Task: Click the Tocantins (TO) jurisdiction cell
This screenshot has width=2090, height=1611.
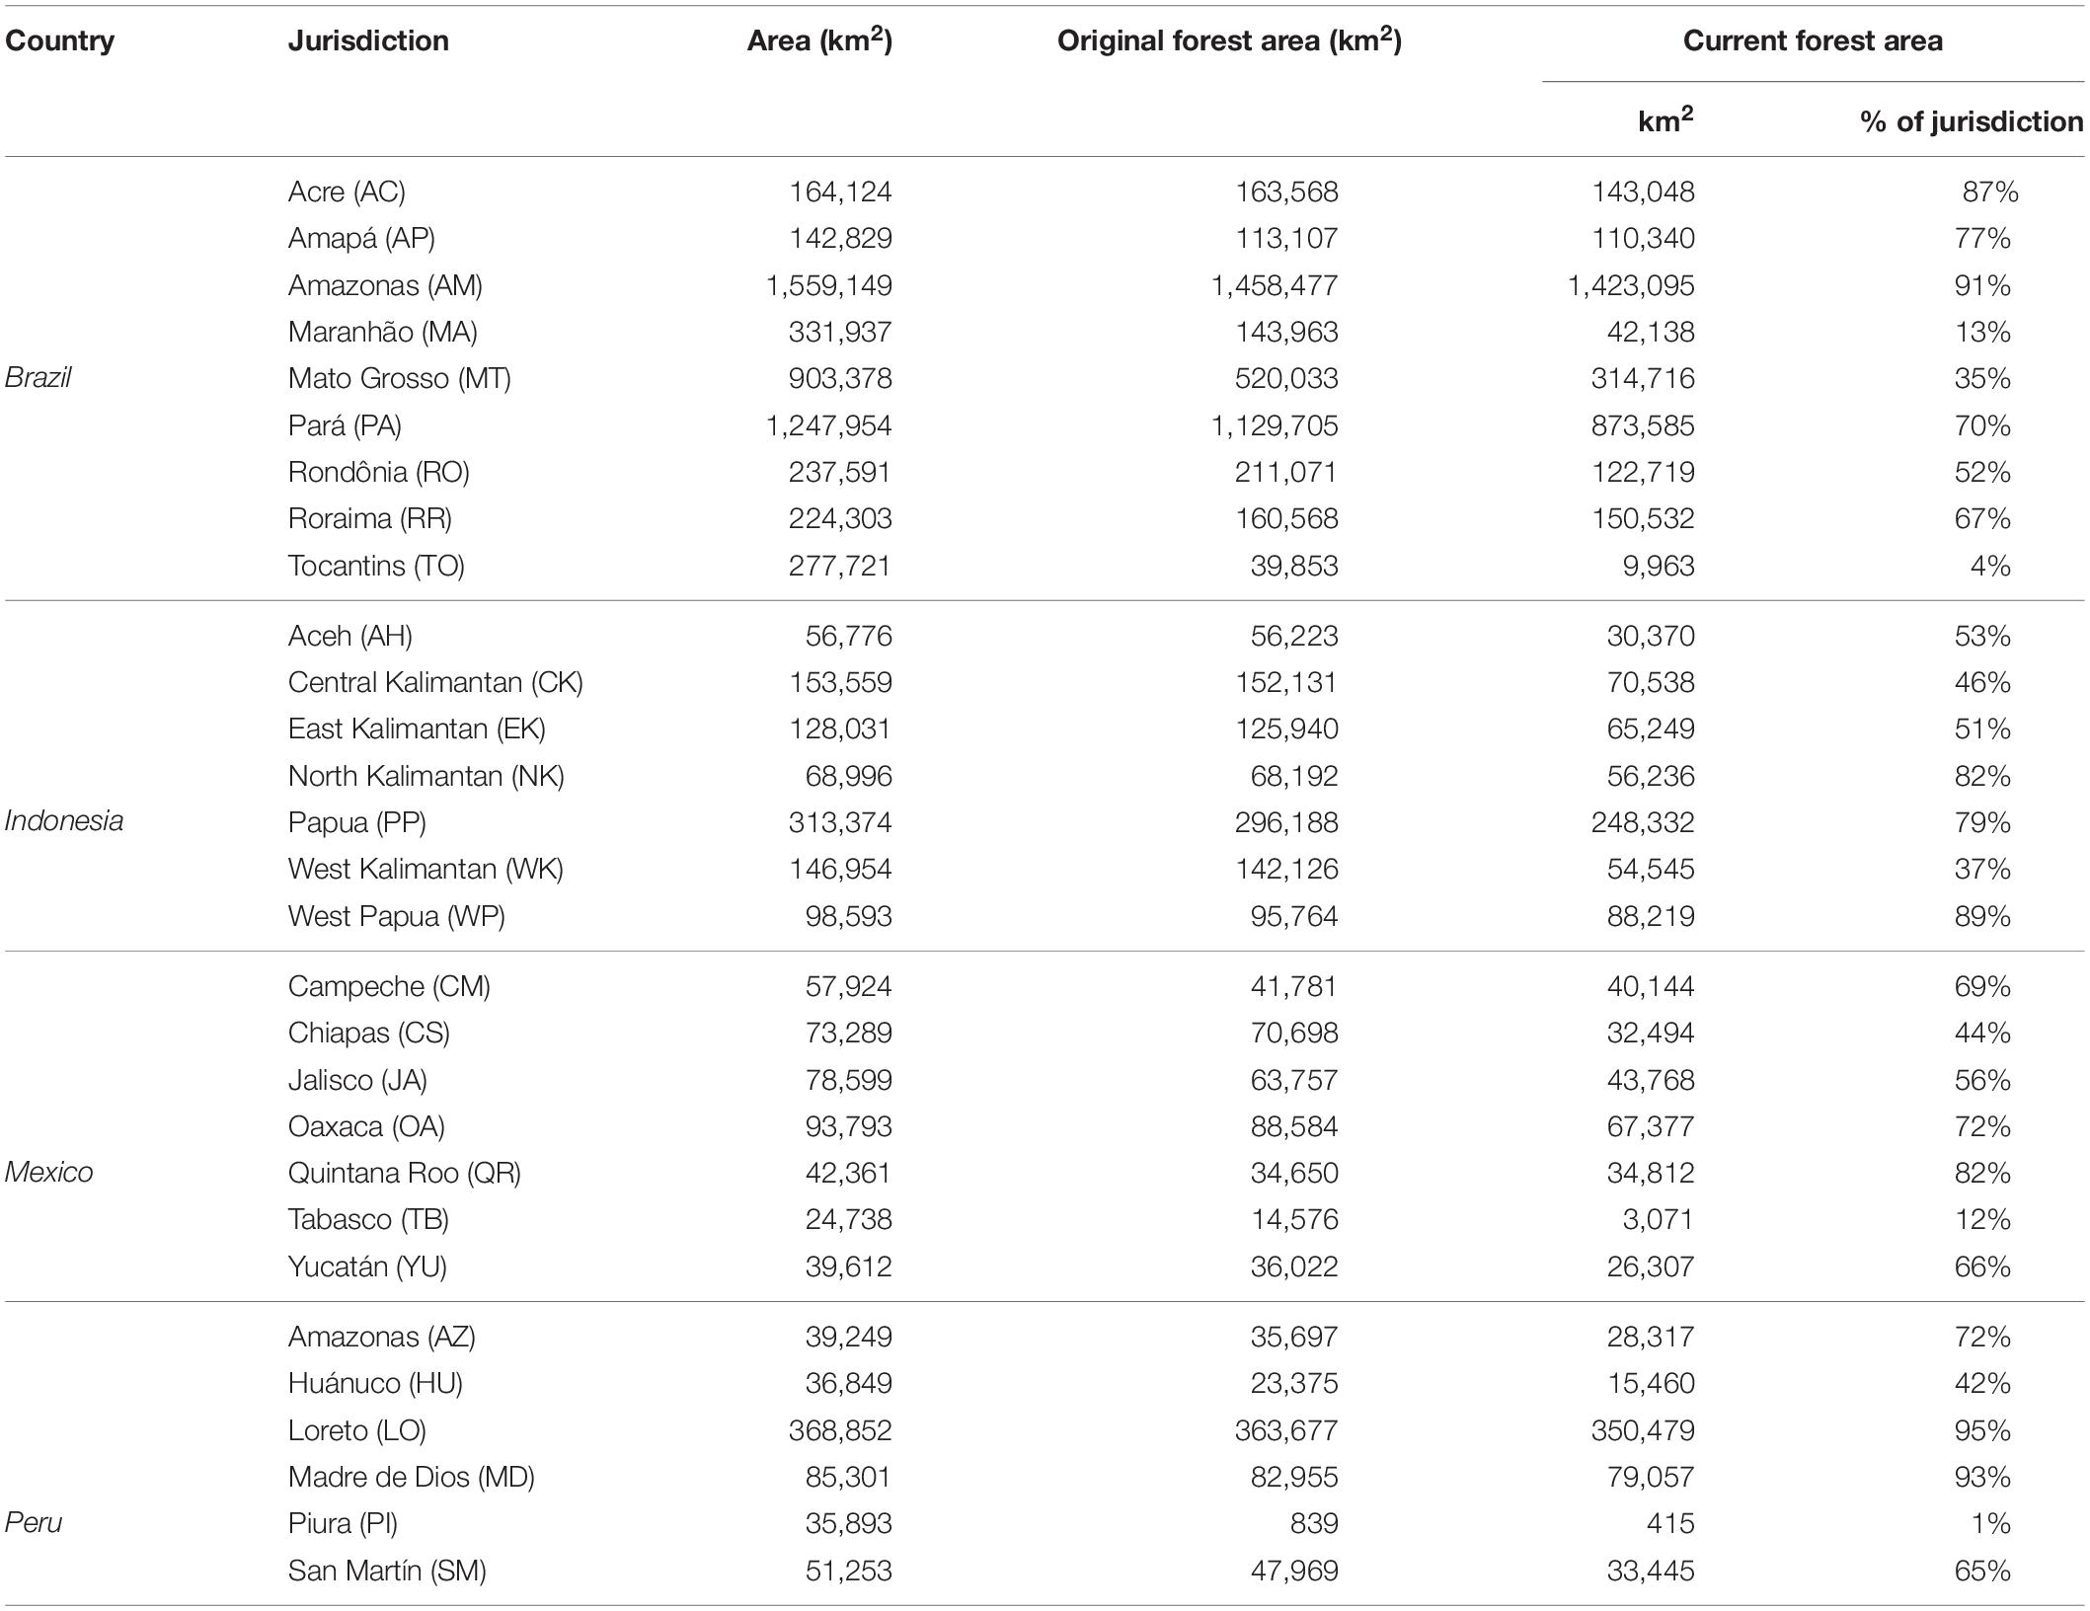Action: coord(376,566)
